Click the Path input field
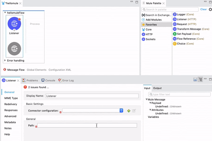 pyautogui.click(x=87, y=125)
